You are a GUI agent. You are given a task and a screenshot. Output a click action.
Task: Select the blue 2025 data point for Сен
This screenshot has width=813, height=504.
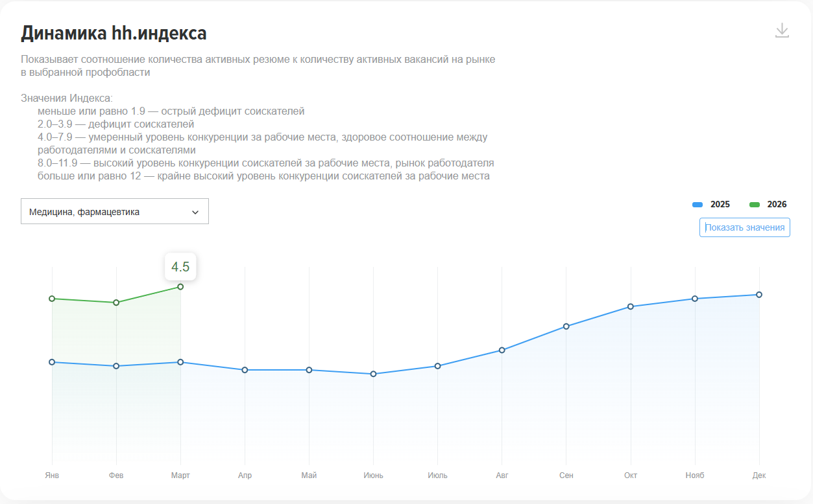point(566,326)
